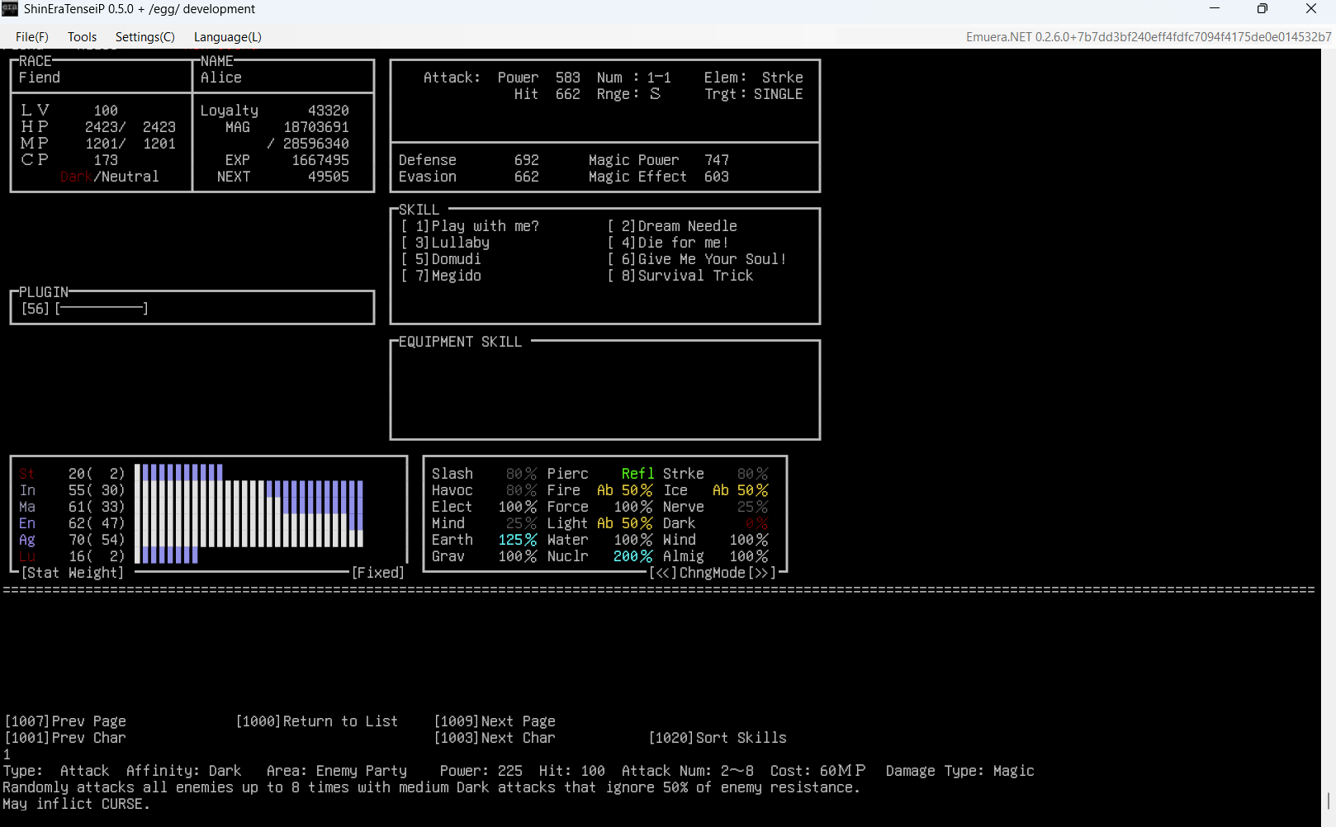Open the Settings(C) menu

pyautogui.click(x=144, y=36)
